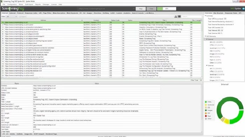Open the Reports menu
The image size is (245, 137).
(x=38, y=4)
